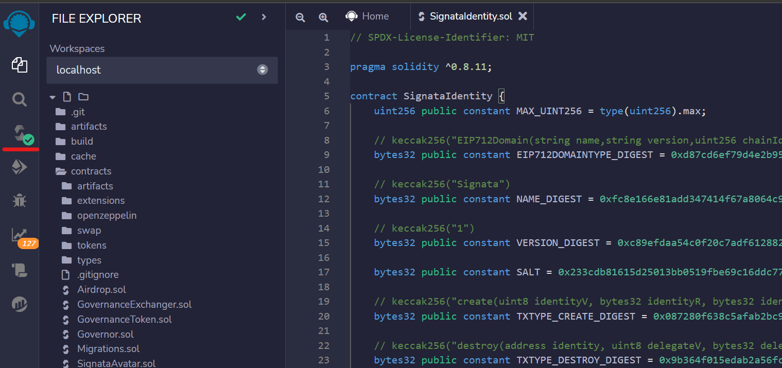782x368 pixels.
Task: Click the EIP712DOMAINTYPE_DIGEST constant name
Action: pos(585,155)
